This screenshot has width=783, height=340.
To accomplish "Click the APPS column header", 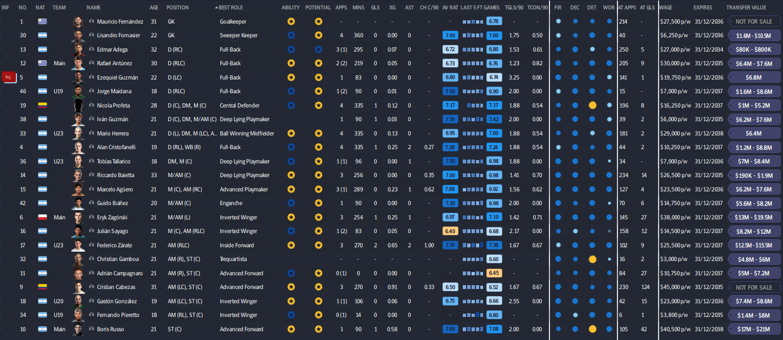I will point(341,8).
